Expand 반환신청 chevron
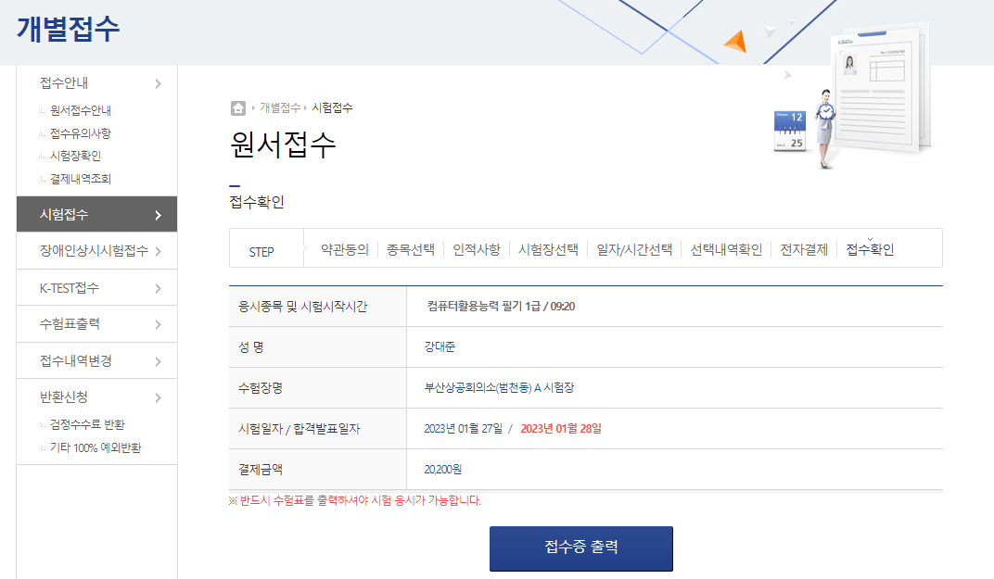 tap(158, 397)
